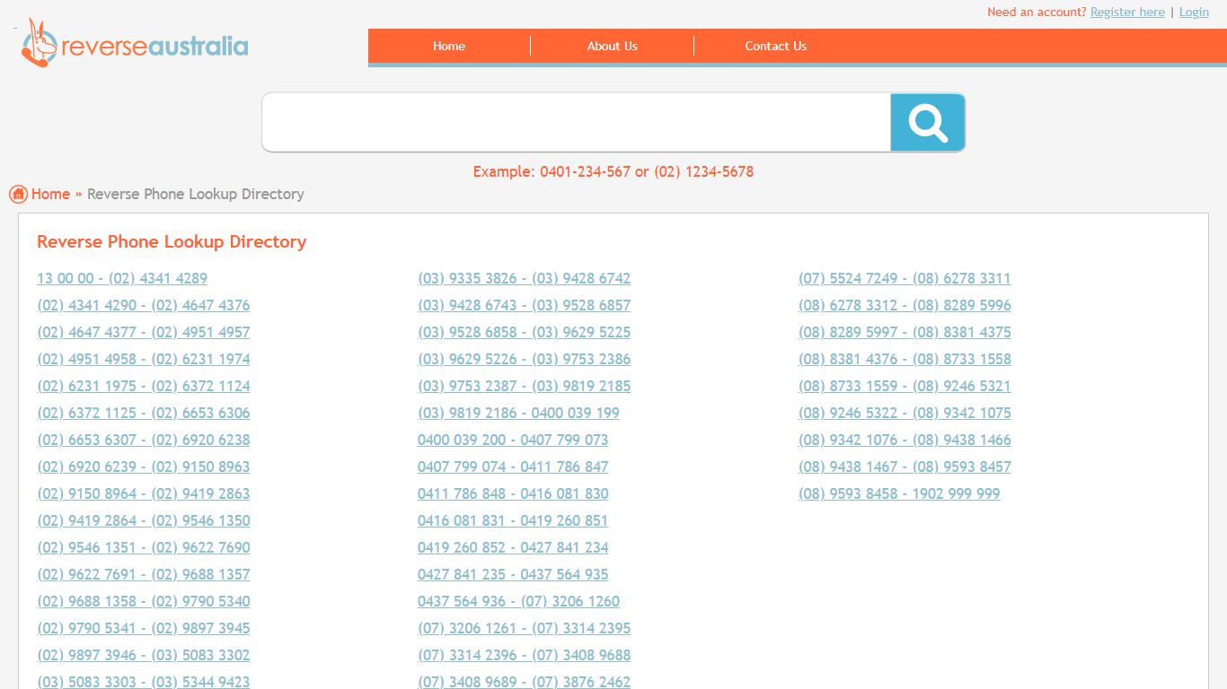This screenshot has width=1227, height=689.
Task: Open the Login link
Action: point(1194,12)
